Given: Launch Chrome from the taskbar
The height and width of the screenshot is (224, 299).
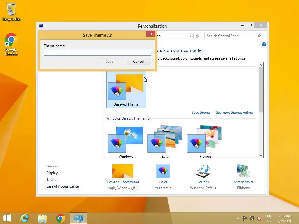Looking at the screenshot, I should 60,218.
